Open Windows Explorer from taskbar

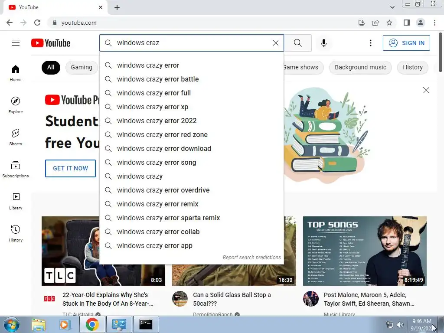coord(39,324)
